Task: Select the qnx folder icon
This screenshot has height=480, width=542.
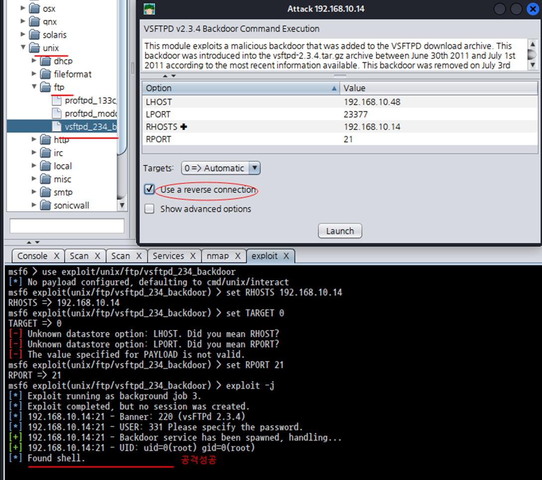Action: (x=34, y=21)
